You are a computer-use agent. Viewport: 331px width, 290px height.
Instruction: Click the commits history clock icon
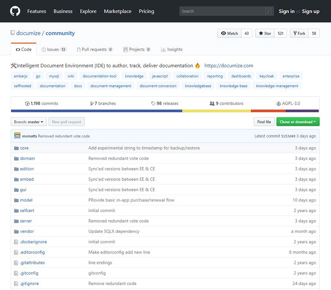pyautogui.click(x=27, y=104)
